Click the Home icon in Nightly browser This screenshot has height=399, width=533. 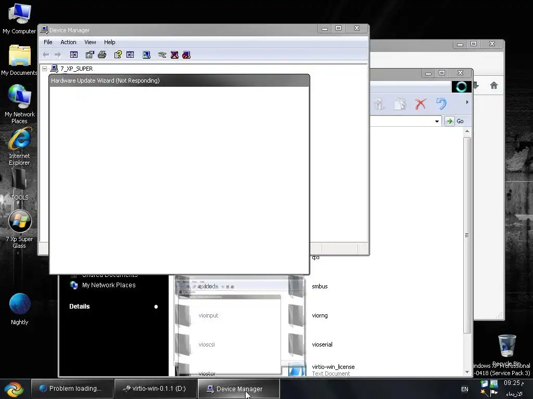pos(493,86)
